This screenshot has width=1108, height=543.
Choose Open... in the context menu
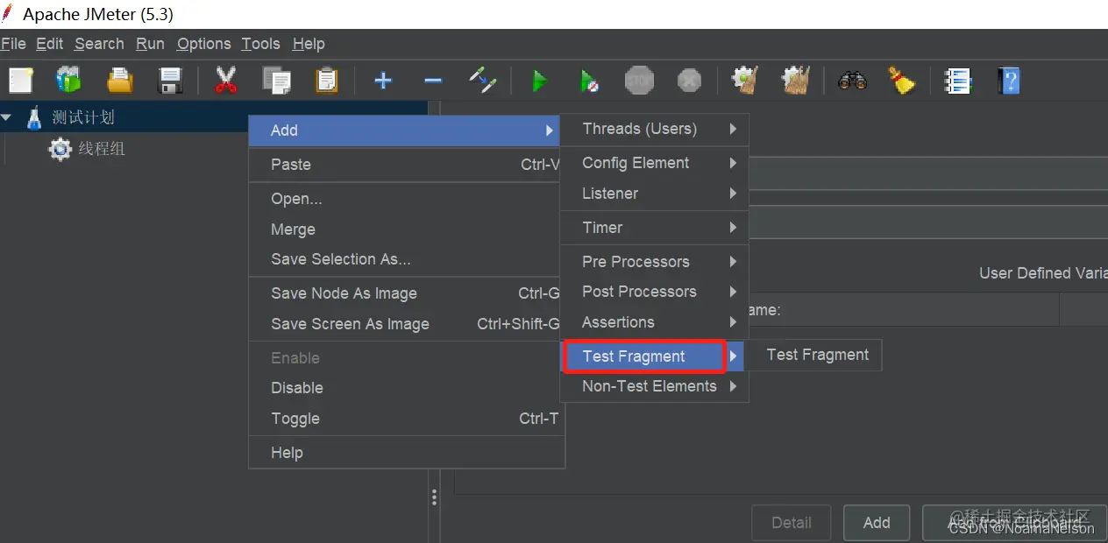tap(406, 199)
